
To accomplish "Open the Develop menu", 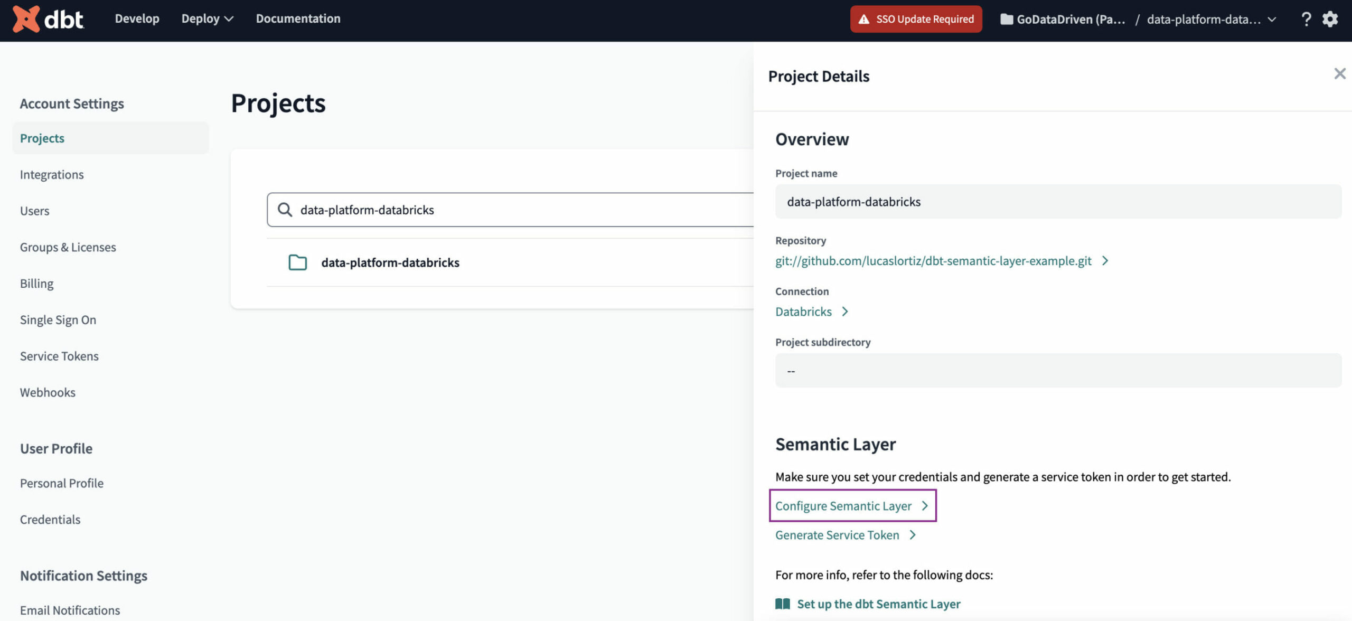I will pos(137,18).
